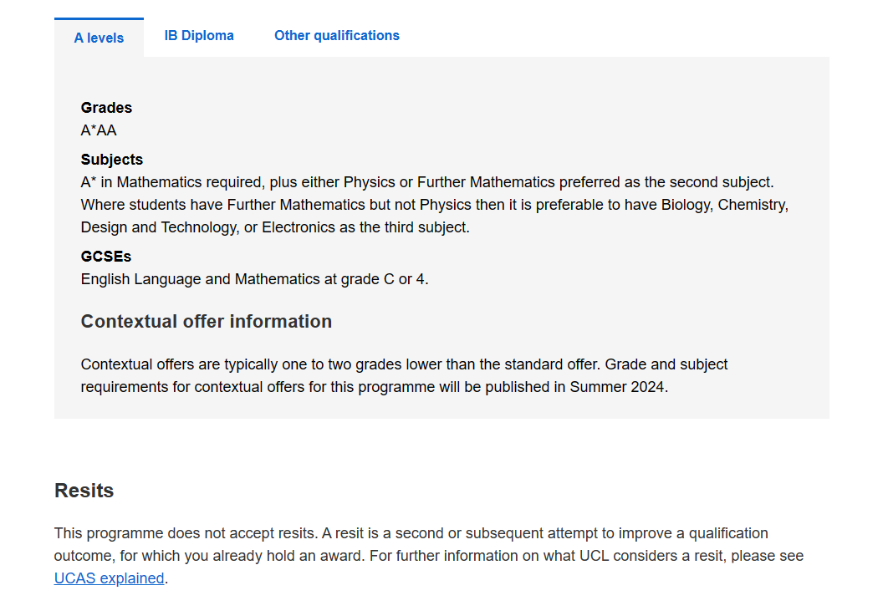Click the 'Design and Technology, or Electronics' line
Screen dimensions: 883x616
pos(275,227)
